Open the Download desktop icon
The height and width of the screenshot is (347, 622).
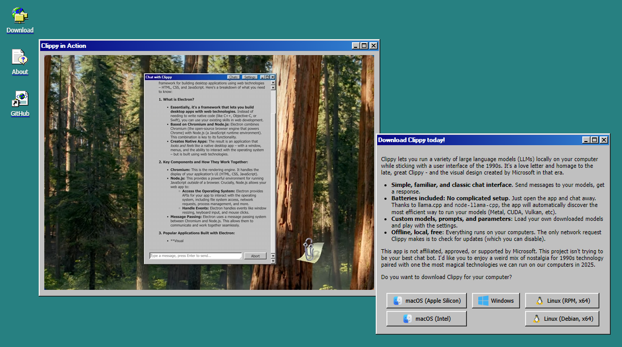click(20, 21)
